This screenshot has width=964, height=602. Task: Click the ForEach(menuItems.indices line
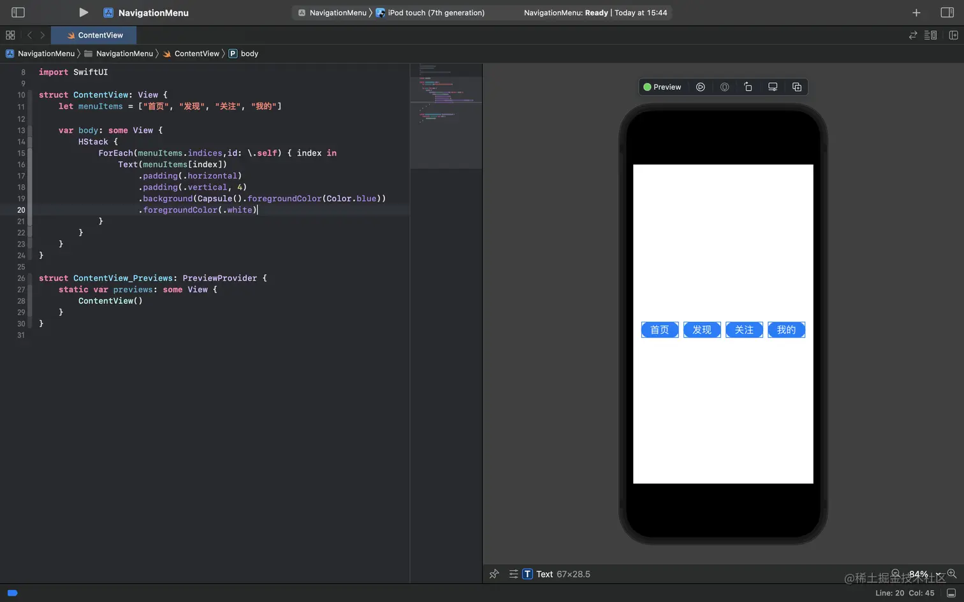coord(217,153)
